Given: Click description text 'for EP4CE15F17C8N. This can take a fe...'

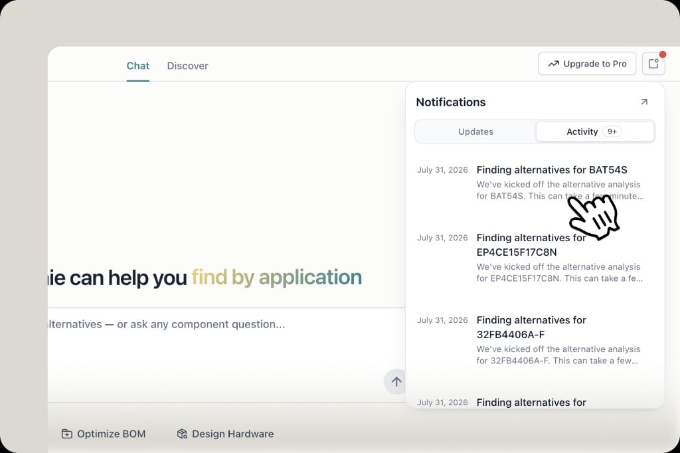Looking at the screenshot, I should tap(559, 278).
